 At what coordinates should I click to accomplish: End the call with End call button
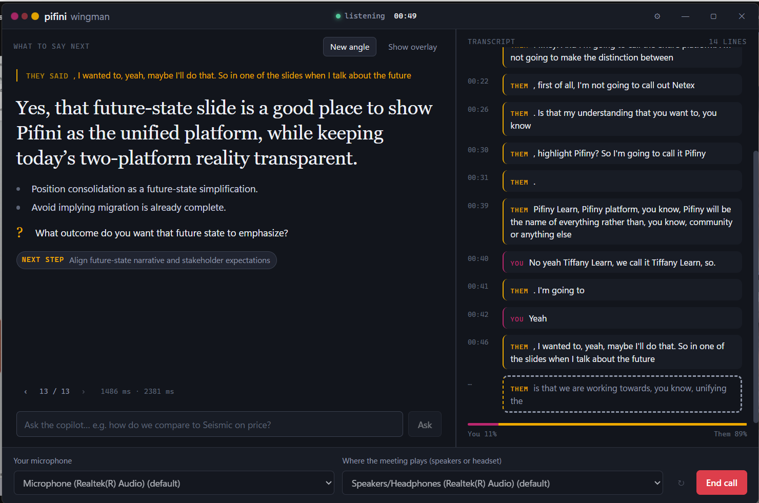click(x=722, y=483)
